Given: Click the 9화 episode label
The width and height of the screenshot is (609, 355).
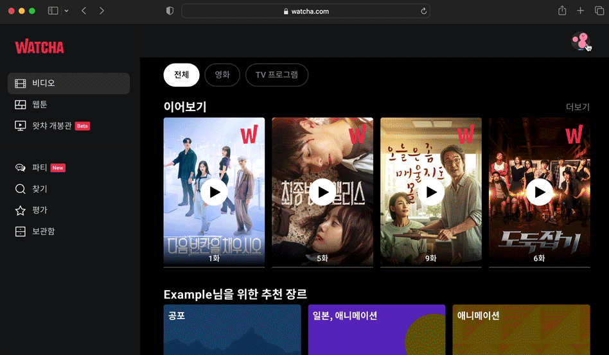Looking at the screenshot, I should [430, 259].
